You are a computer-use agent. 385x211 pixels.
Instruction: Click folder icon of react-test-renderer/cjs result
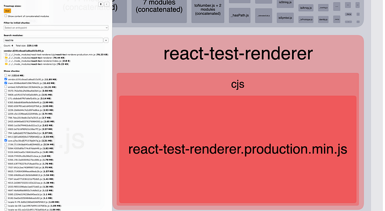[6, 64]
